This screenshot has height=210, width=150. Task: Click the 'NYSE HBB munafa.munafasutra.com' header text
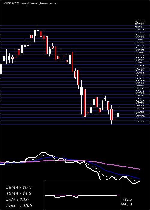click(x=29, y=4)
